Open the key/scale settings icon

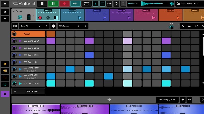(109, 4)
